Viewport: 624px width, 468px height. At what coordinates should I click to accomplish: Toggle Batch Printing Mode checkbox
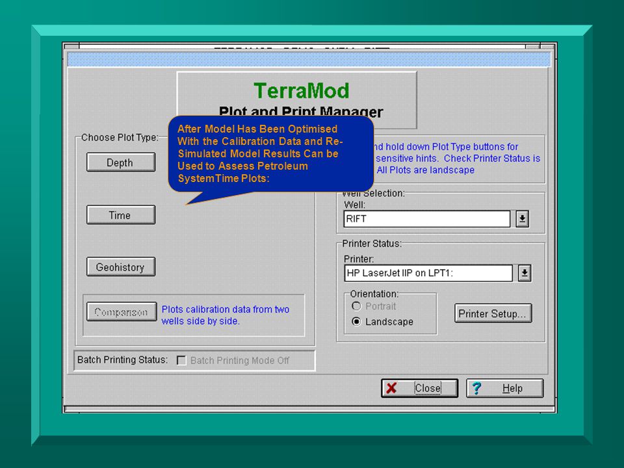click(181, 361)
